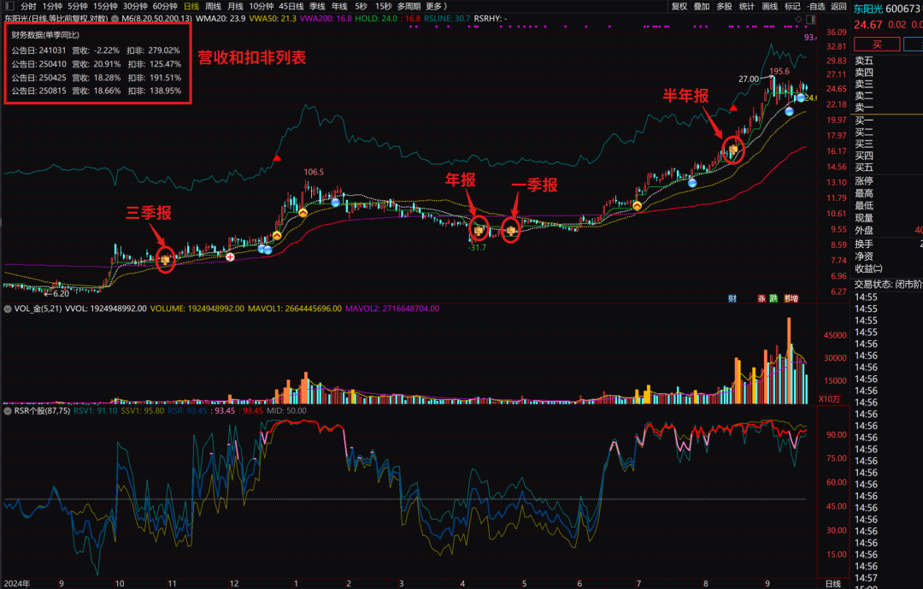The height and width of the screenshot is (589, 923).
Task: Open RSR个股 indicator settings dropdown
Action: tap(9, 410)
